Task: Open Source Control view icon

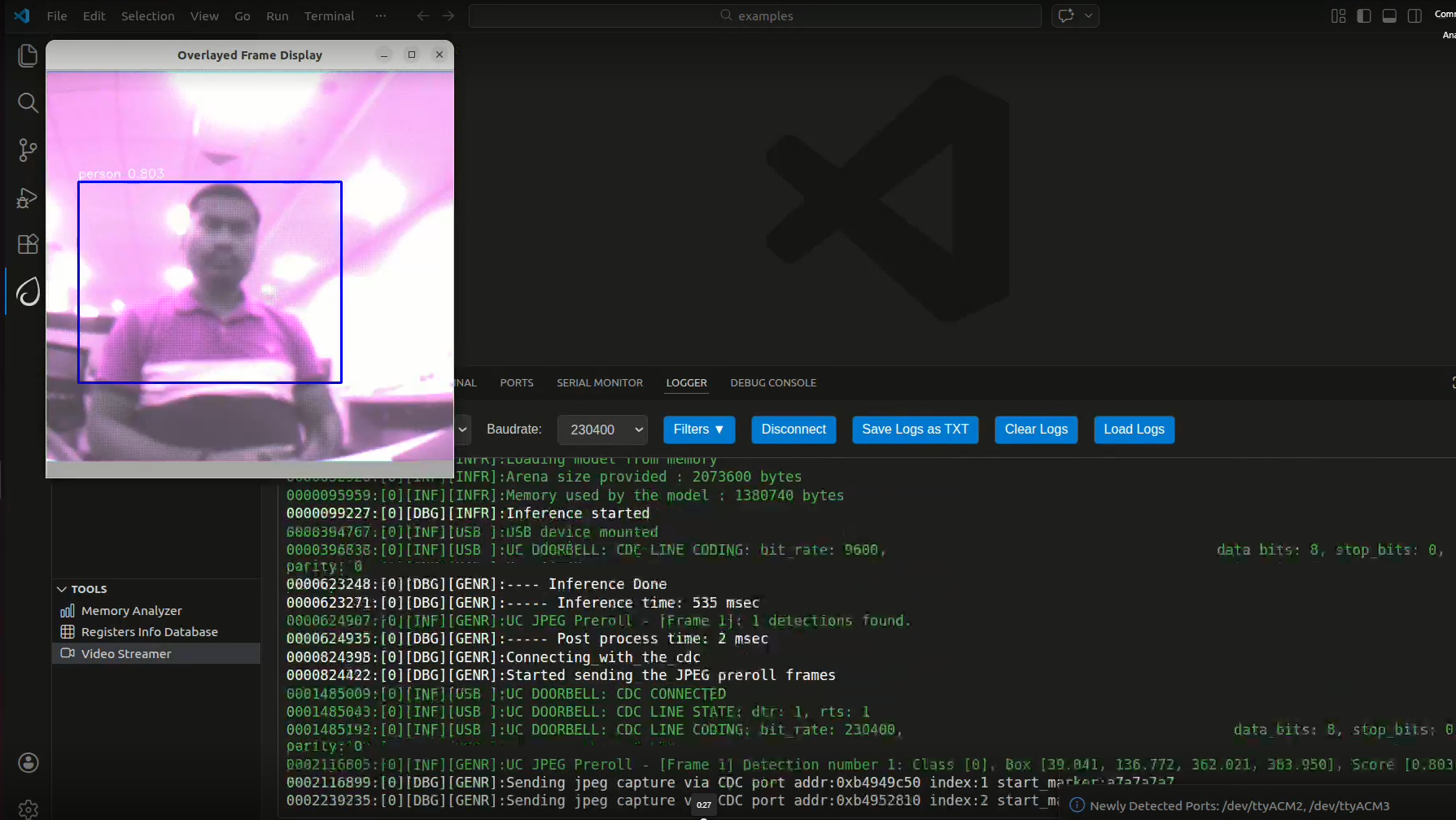Action: pyautogui.click(x=28, y=150)
